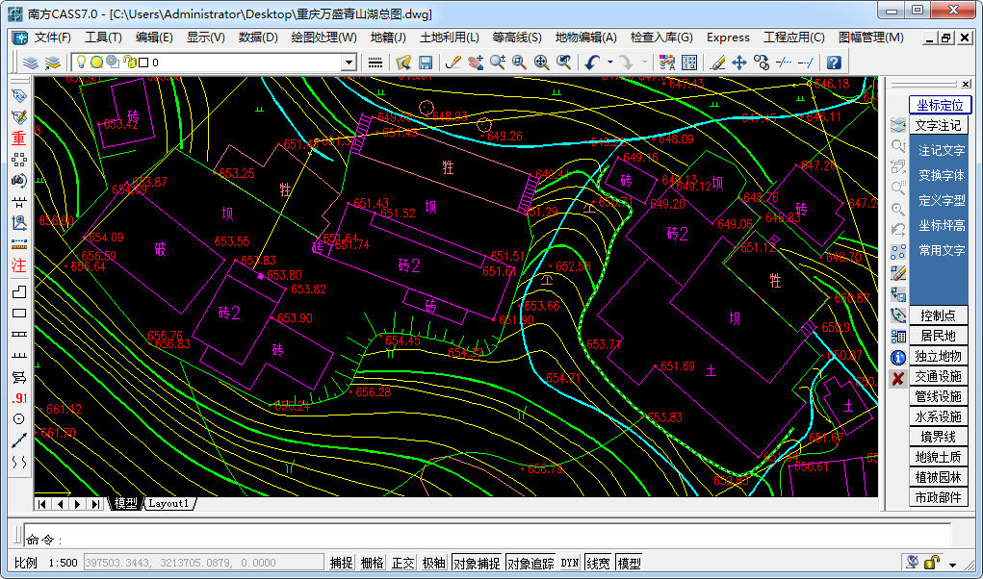
Task: Open the undo history dropdown arrow
Action: click(x=610, y=62)
